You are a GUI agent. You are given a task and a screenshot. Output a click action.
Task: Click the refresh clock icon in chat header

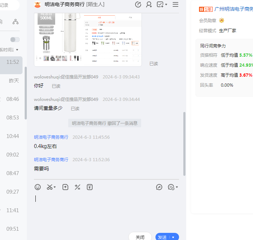pyautogui.click(x=138, y=5)
